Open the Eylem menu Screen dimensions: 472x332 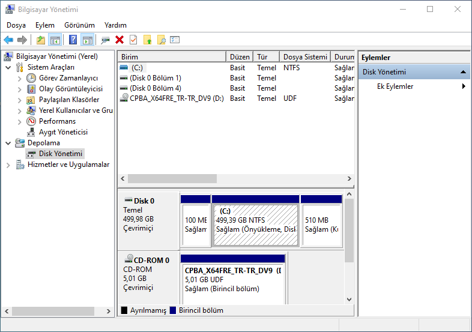coord(45,25)
